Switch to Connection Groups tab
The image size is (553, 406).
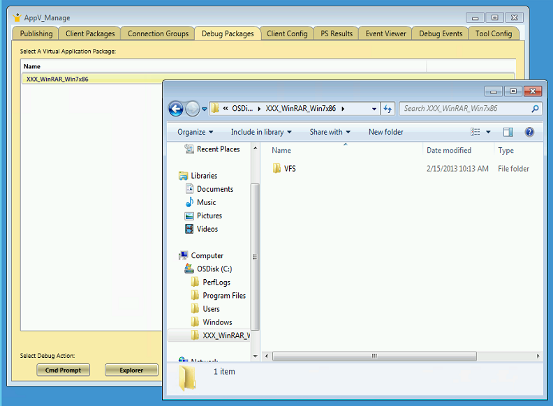(158, 33)
